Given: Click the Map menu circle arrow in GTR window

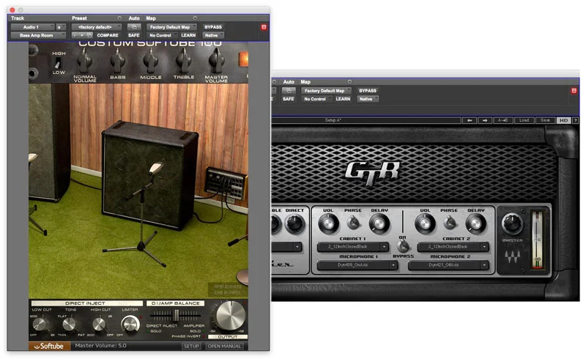Looking at the screenshot, I should tap(349, 81).
